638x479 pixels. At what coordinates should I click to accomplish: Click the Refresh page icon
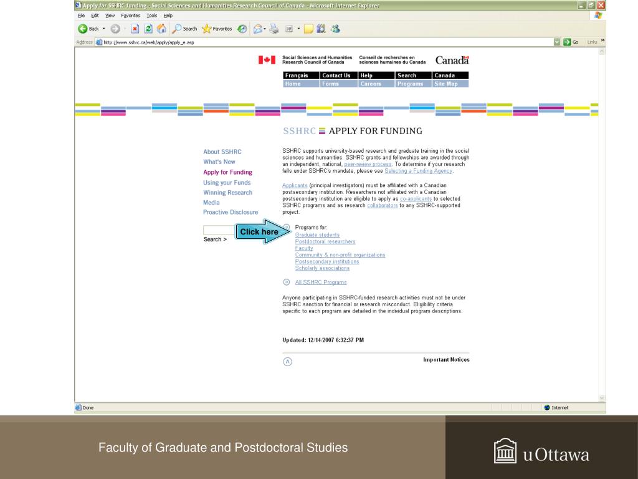point(148,29)
